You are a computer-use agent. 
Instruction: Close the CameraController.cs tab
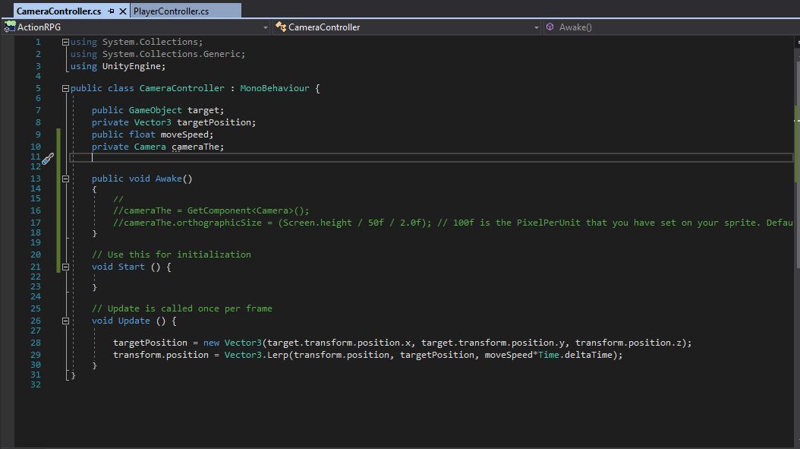coord(123,11)
